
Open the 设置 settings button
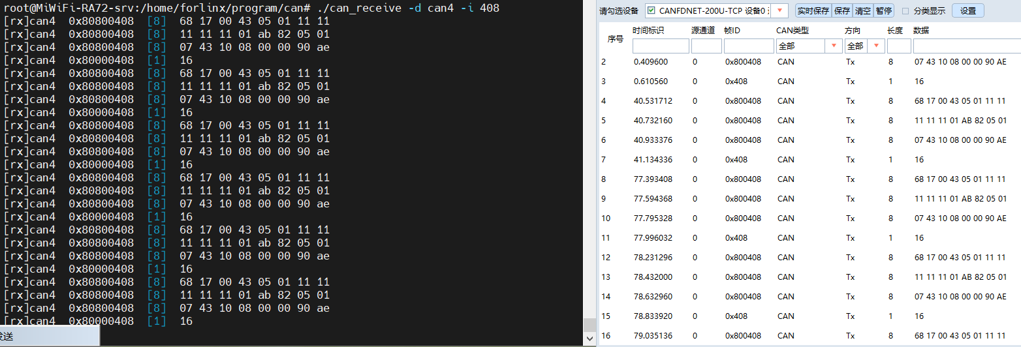coord(968,10)
